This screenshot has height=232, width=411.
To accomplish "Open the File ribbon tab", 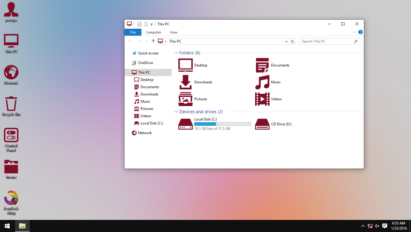I will click(x=133, y=32).
